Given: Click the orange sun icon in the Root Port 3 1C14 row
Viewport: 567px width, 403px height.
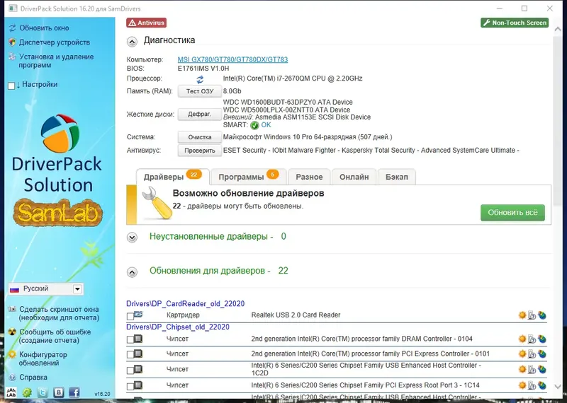Looking at the screenshot, I should (x=522, y=385).
